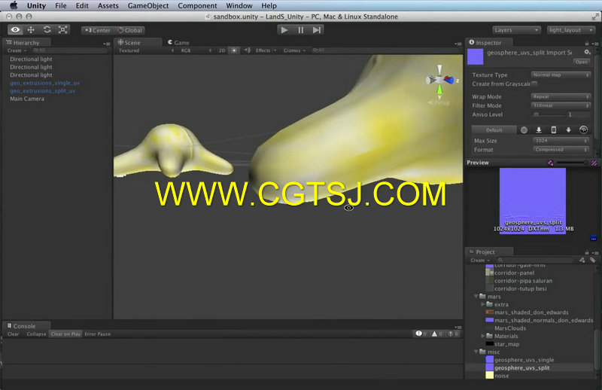Switch to the Game tab
The height and width of the screenshot is (390, 602).
coord(179,43)
